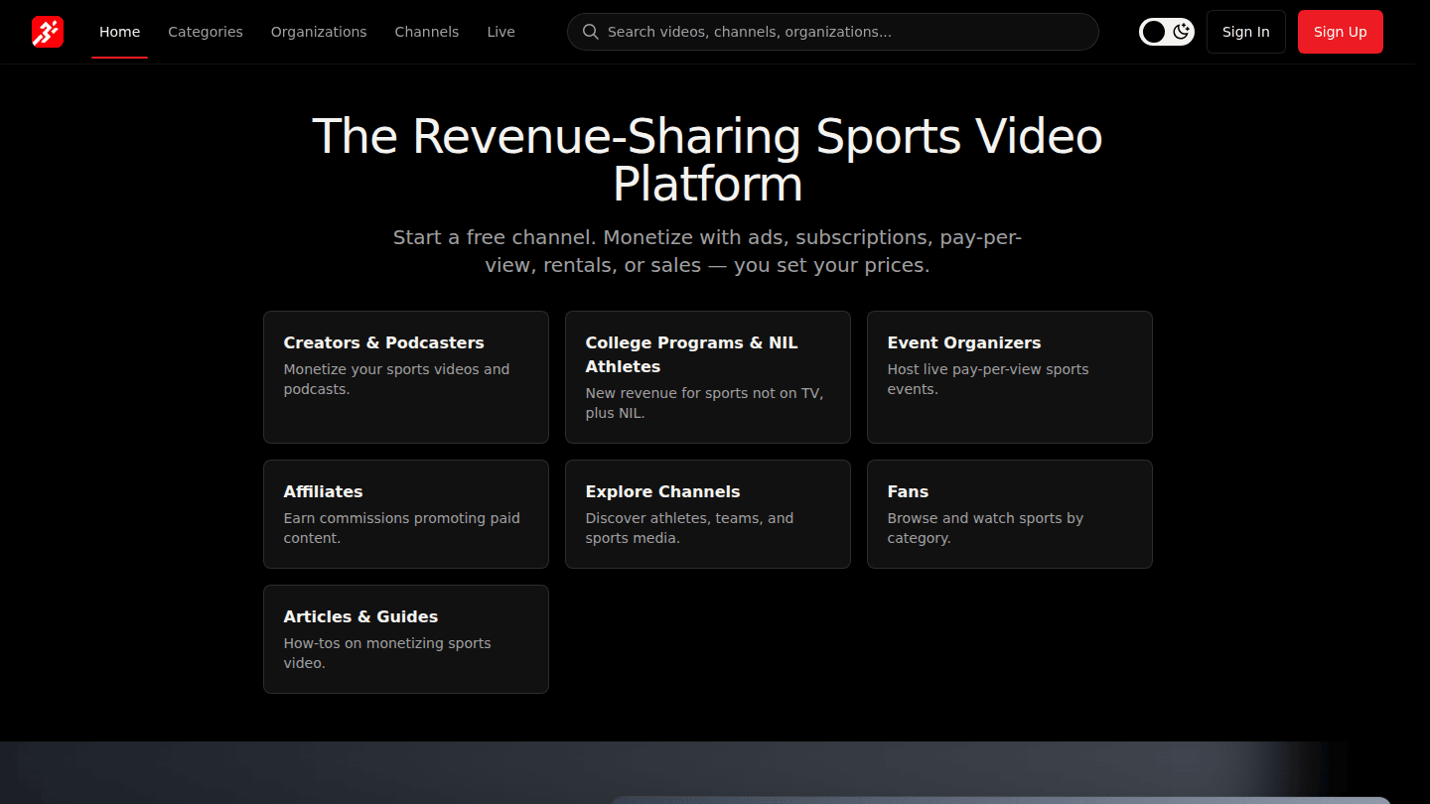
Task: Select the Fans card
Action: [x=1010, y=514]
